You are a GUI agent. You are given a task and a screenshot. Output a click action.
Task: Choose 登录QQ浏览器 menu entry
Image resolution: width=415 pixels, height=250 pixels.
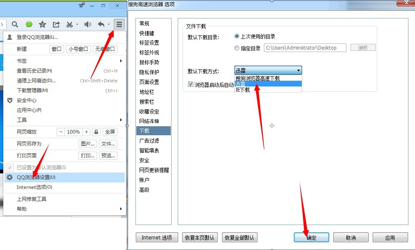tap(37, 37)
